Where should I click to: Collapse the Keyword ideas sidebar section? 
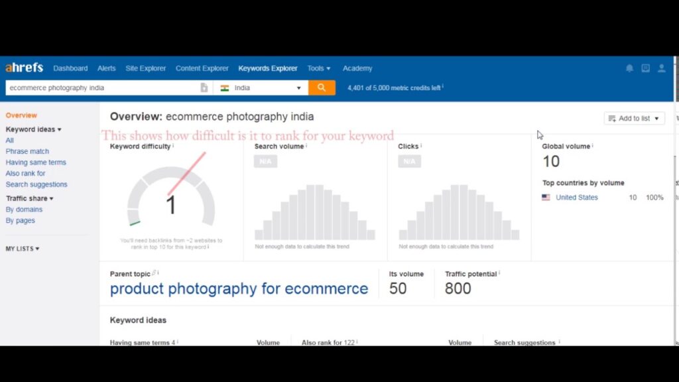point(33,129)
